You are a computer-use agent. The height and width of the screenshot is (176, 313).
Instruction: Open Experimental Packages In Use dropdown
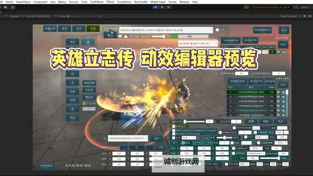[x=271, y=7]
